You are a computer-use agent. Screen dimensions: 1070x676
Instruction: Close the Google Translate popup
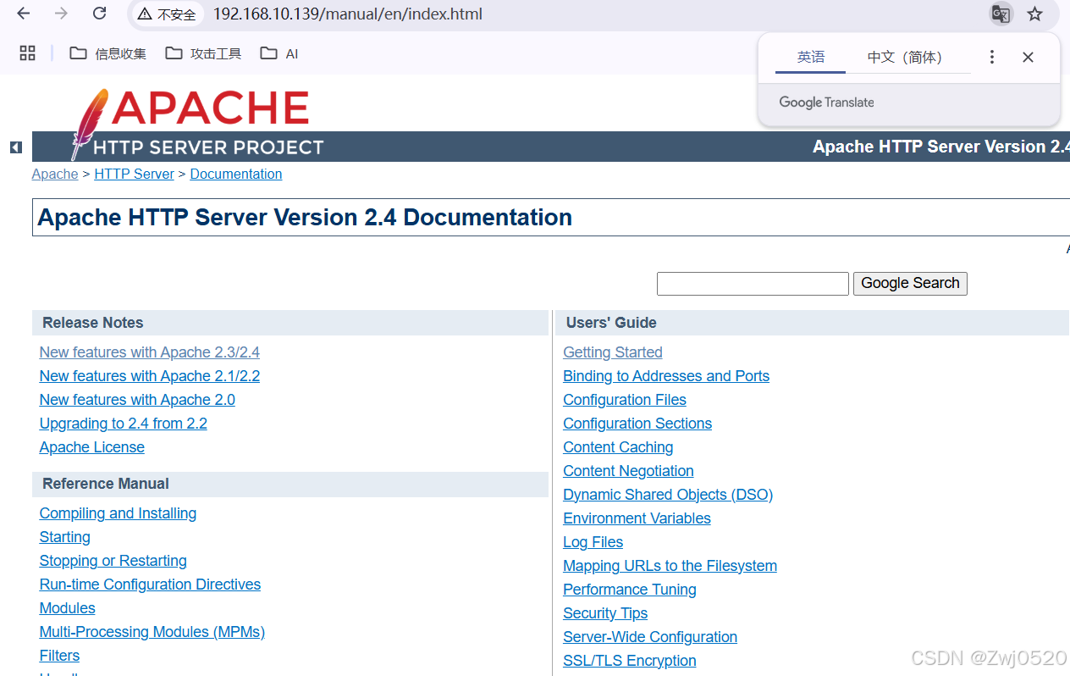coord(1028,57)
